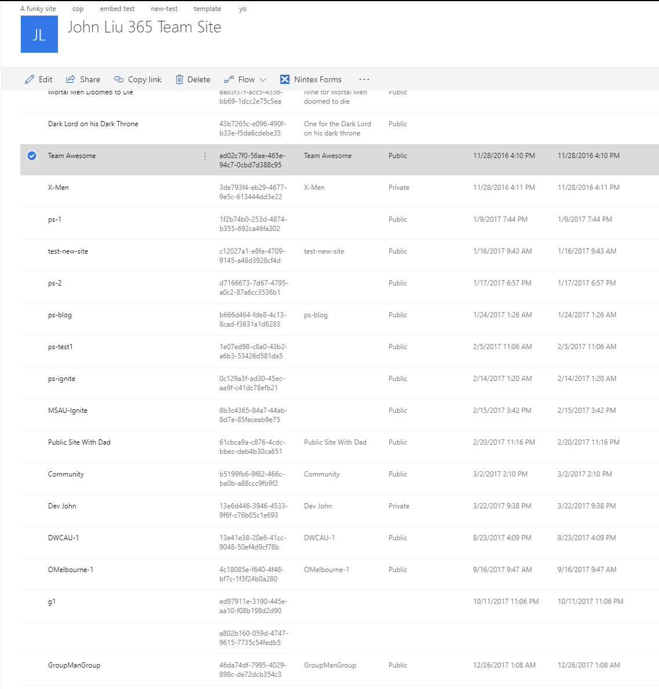Expand the Flow dropdown chevron
The width and height of the screenshot is (659, 689).
263,80
